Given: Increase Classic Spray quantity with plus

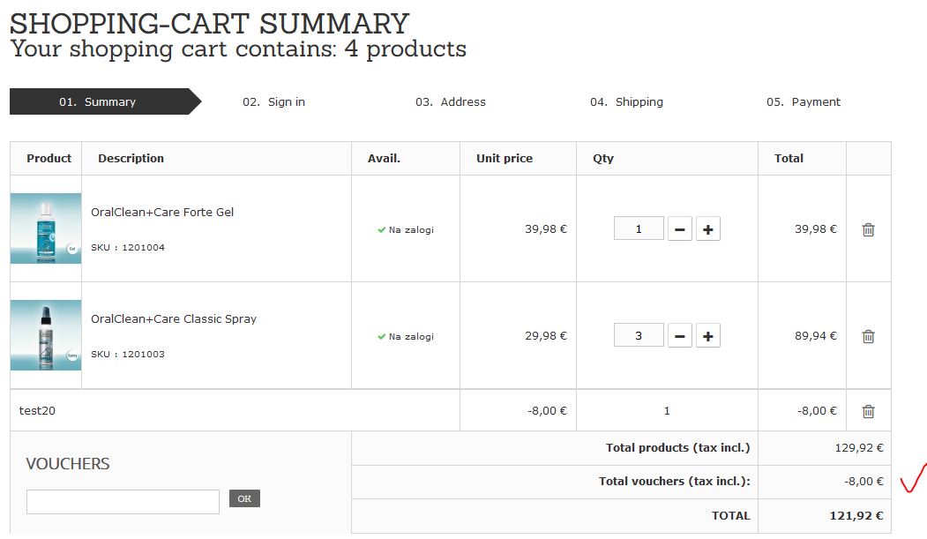Looking at the screenshot, I should [707, 336].
